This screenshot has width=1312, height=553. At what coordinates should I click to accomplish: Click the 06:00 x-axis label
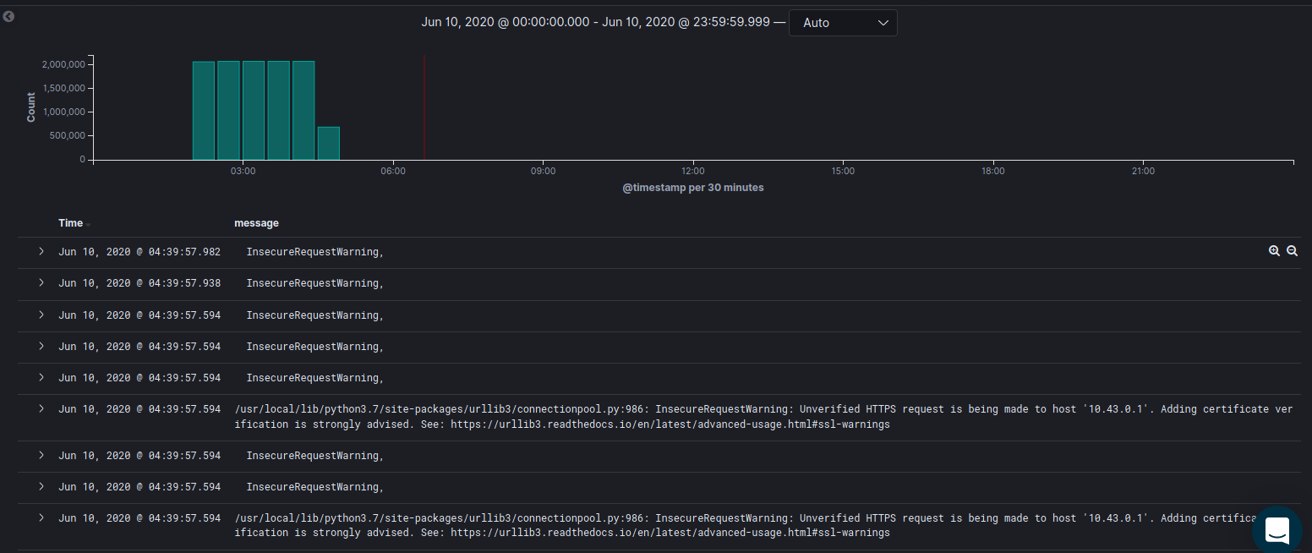point(393,172)
